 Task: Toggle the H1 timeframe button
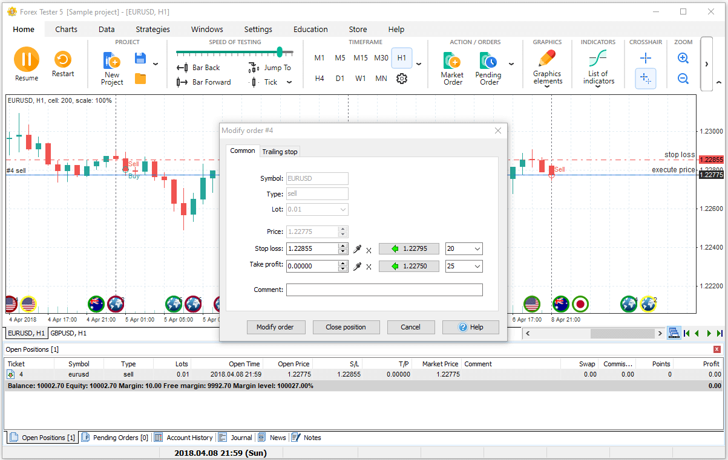click(401, 58)
